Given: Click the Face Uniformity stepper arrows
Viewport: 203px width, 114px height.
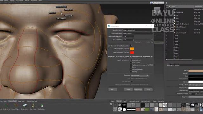Looking at the screenshot, I should [134, 40].
